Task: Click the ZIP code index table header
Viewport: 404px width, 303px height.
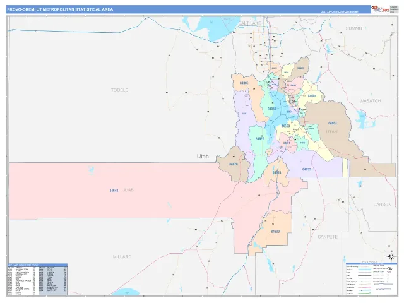Action: pos(37,265)
